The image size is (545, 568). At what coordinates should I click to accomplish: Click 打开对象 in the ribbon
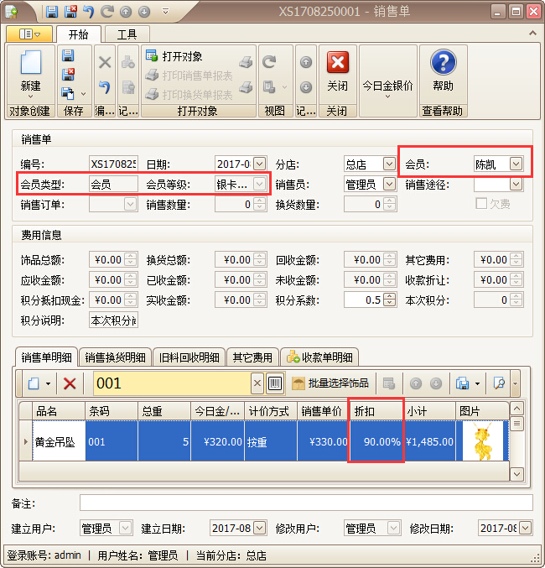pyautogui.click(x=174, y=56)
